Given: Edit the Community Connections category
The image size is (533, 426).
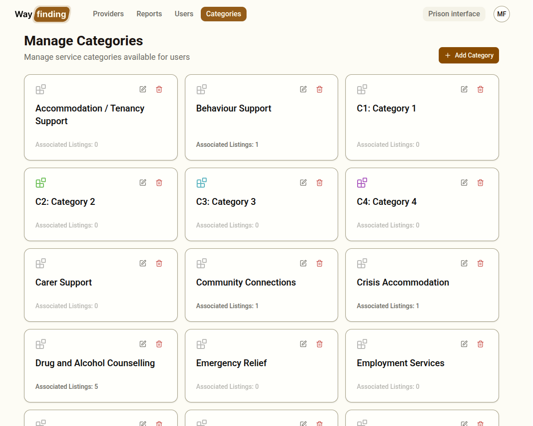Looking at the screenshot, I should click(303, 263).
